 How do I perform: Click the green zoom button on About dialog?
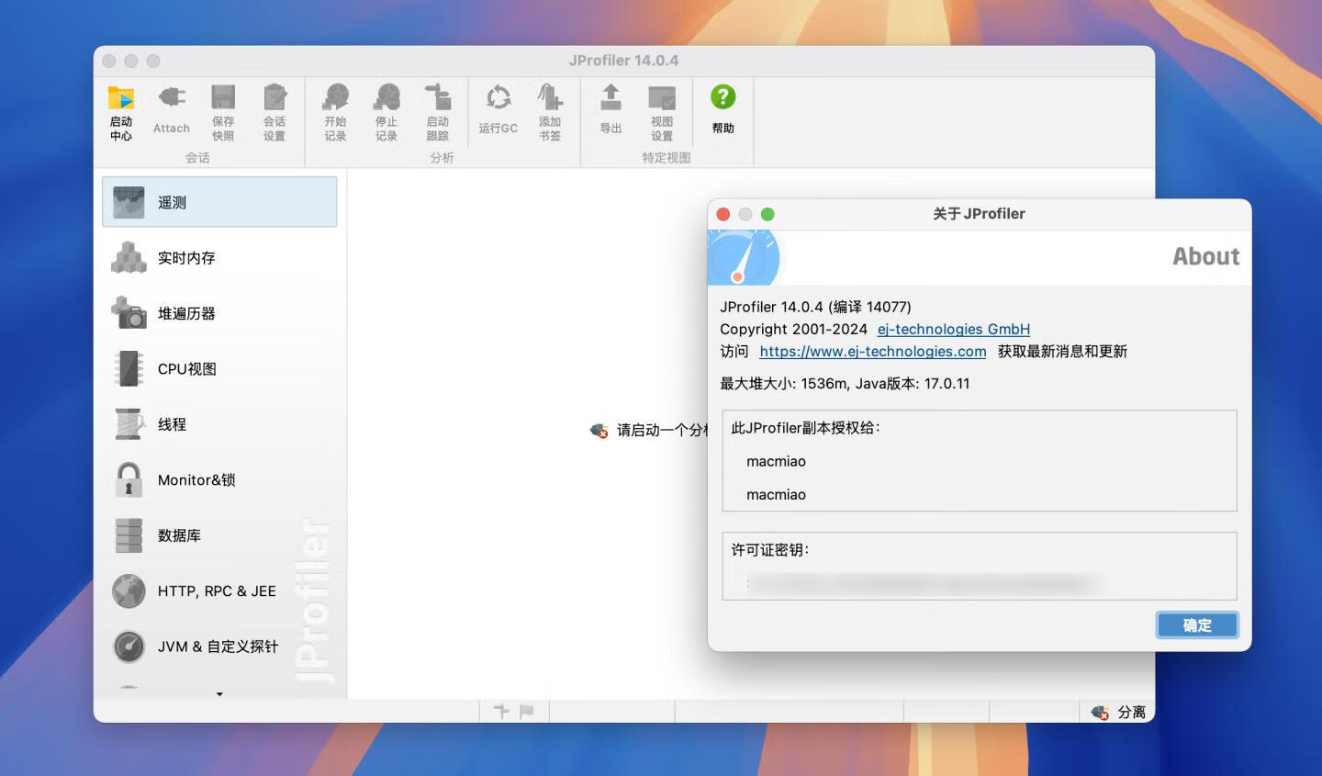[767, 214]
